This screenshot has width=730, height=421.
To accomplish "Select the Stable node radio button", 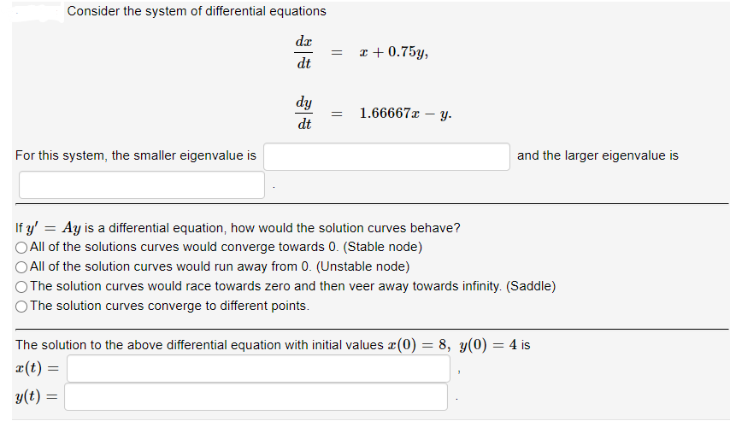I will point(21,248).
